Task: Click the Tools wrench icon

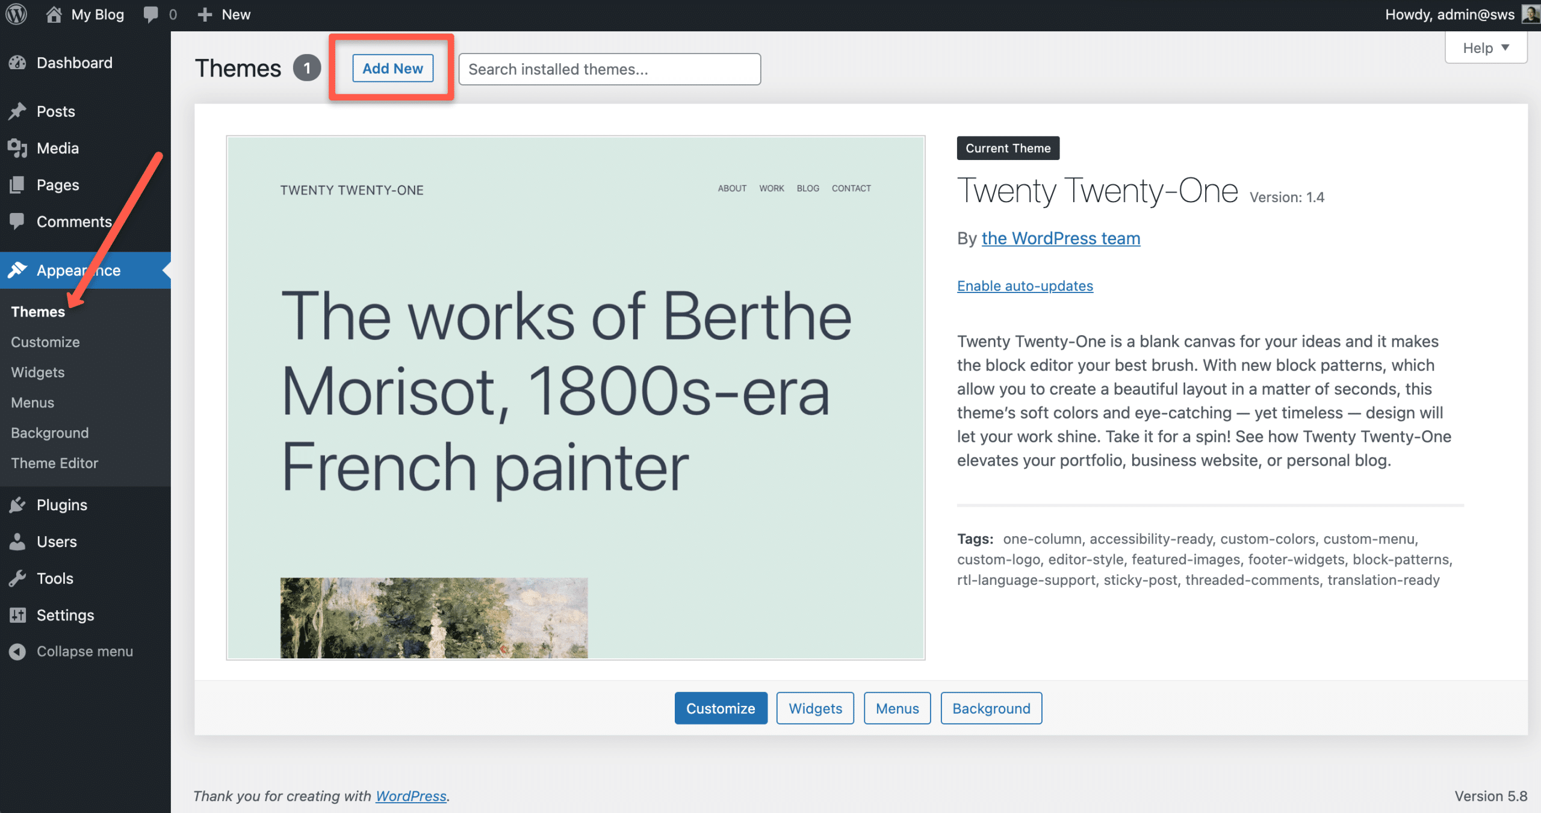Action: coord(17,578)
